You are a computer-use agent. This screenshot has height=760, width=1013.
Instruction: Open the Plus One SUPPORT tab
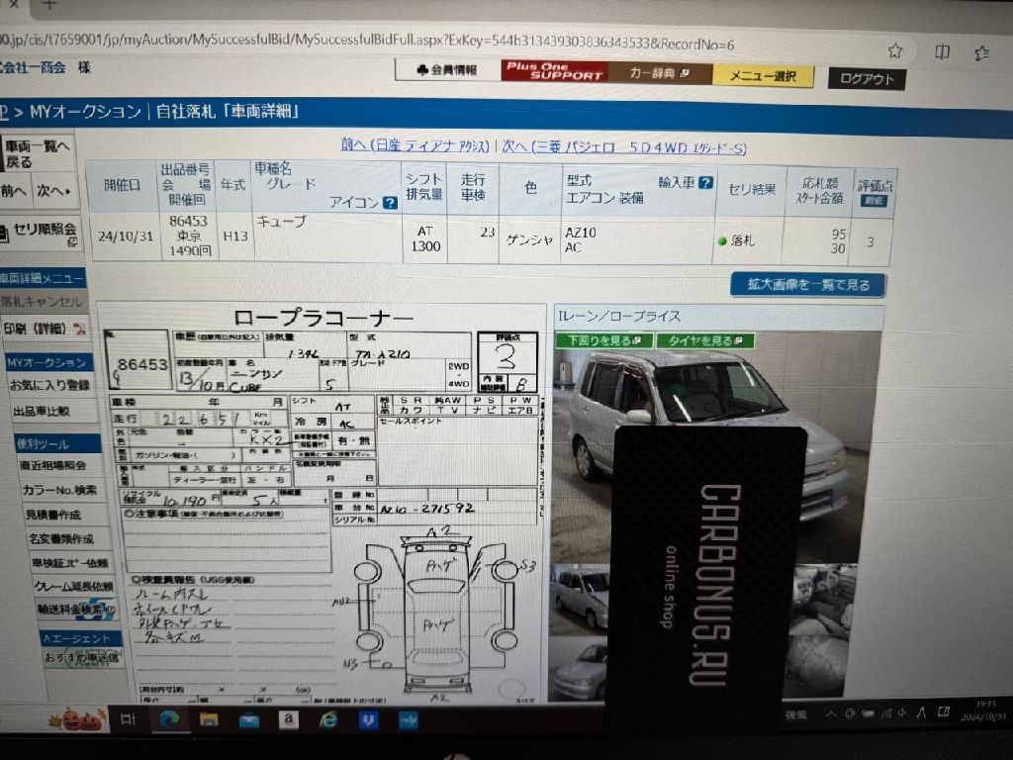(x=554, y=71)
